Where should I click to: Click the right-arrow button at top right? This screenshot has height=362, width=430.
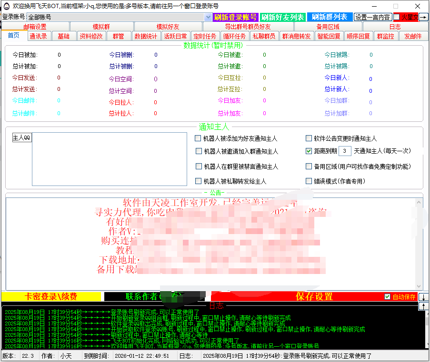click(x=423, y=17)
